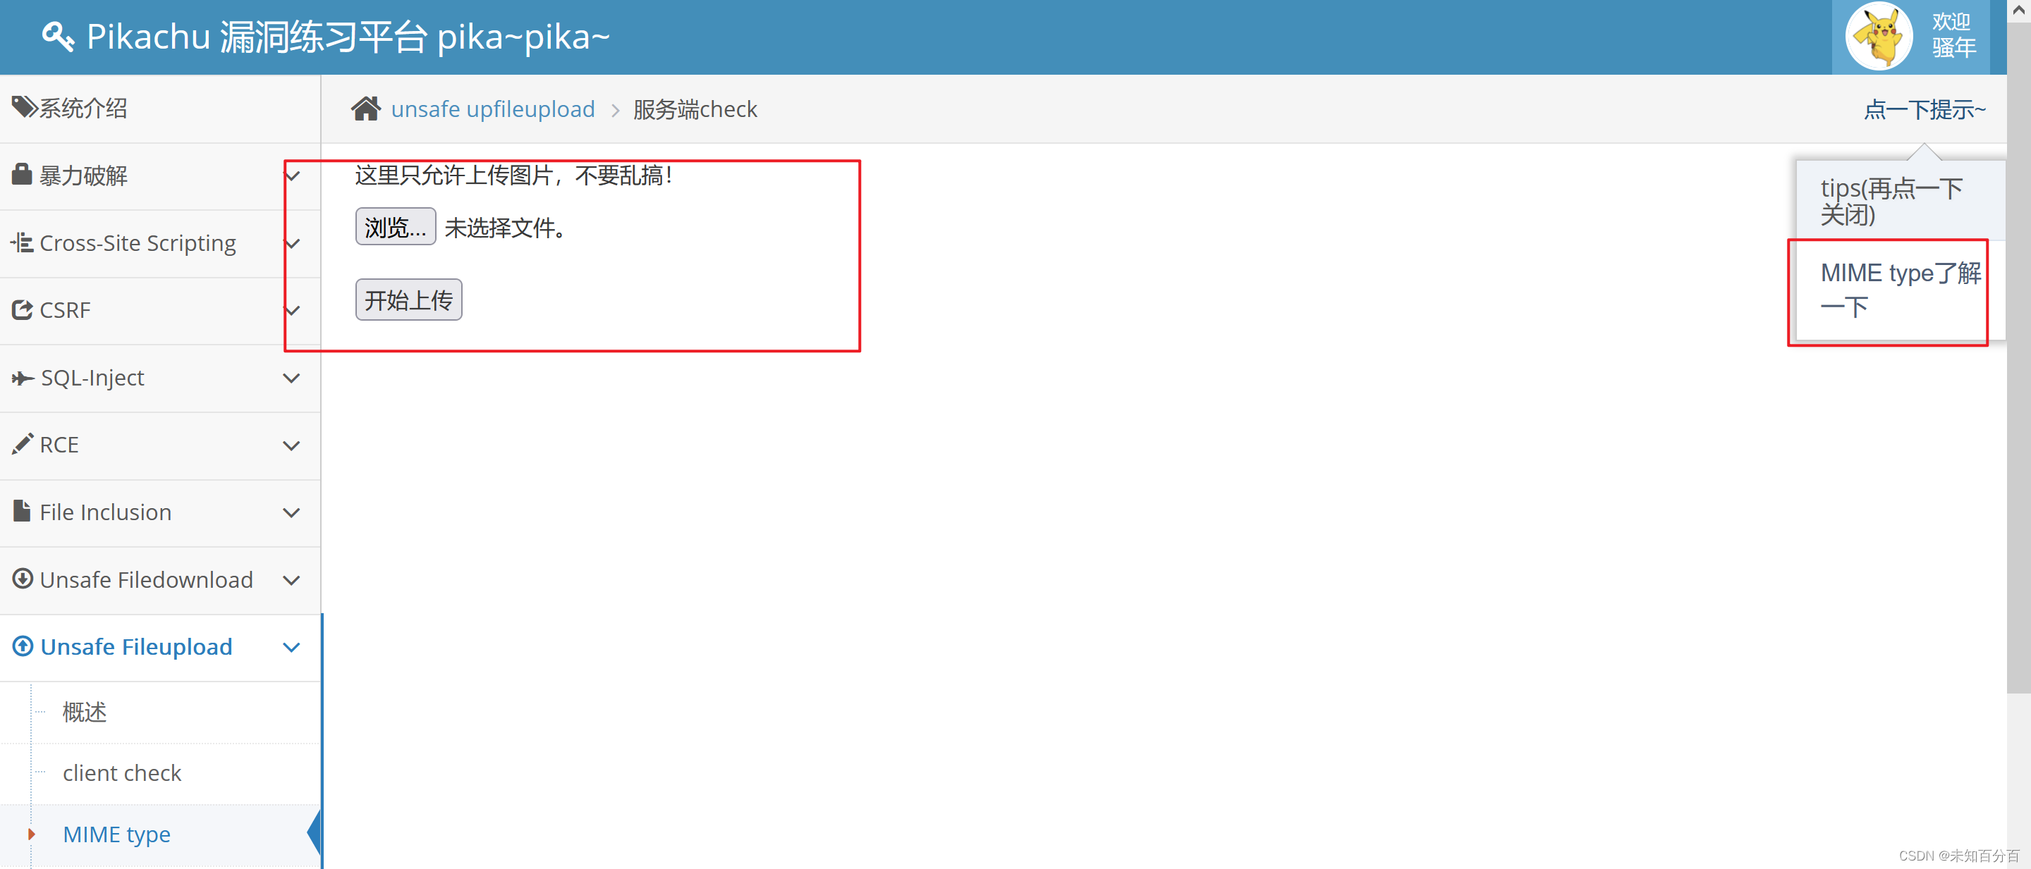The width and height of the screenshot is (2031, 869).
Task: Click the upload circle icon for Unsafe Fileupload
Action: (23, 646)
